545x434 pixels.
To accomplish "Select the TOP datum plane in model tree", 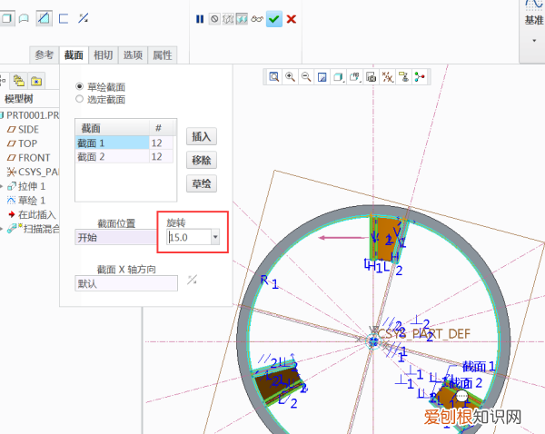I will 22,143.
